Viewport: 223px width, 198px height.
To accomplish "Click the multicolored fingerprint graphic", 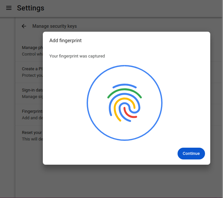I will 125,103.
